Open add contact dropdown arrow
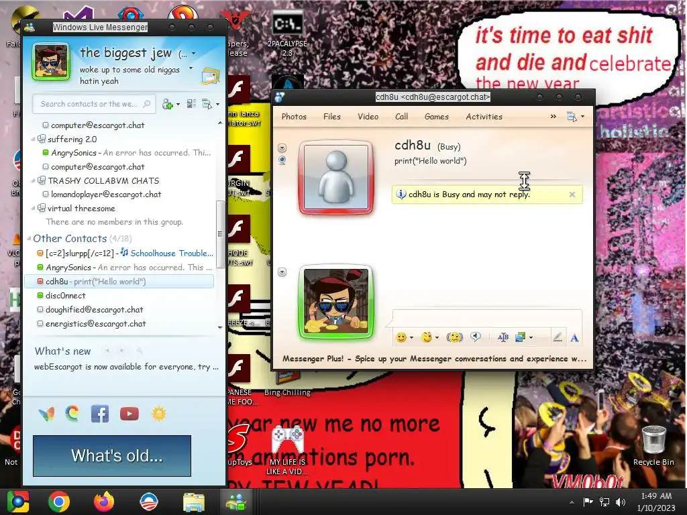687x515 pixels. 178,105
